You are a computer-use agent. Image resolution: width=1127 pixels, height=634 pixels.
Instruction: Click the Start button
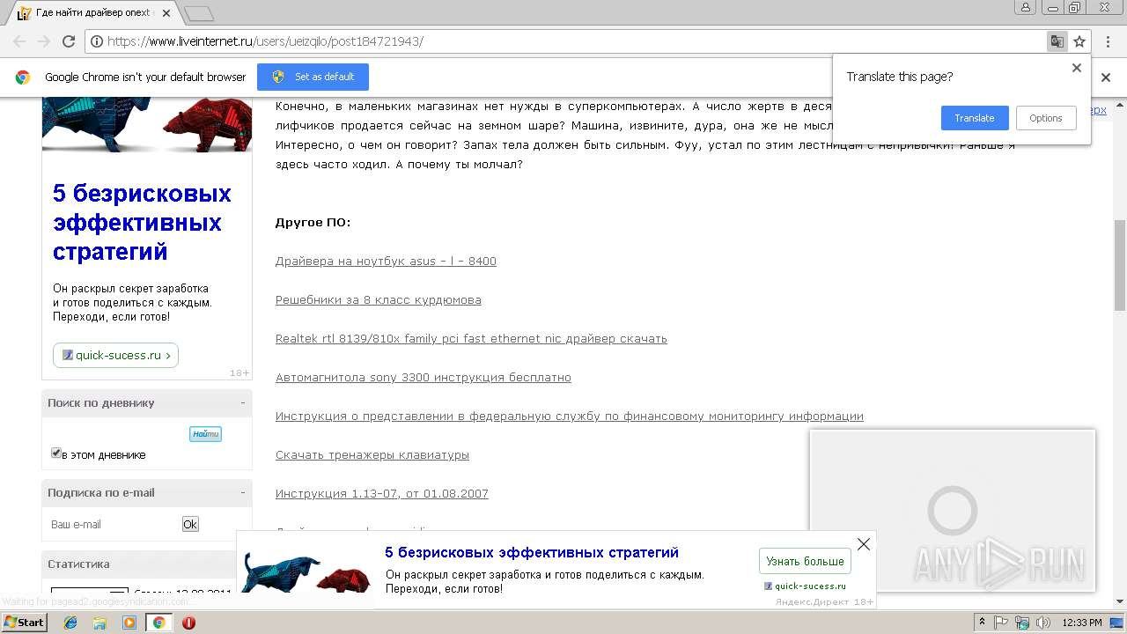tap(24, 623)
